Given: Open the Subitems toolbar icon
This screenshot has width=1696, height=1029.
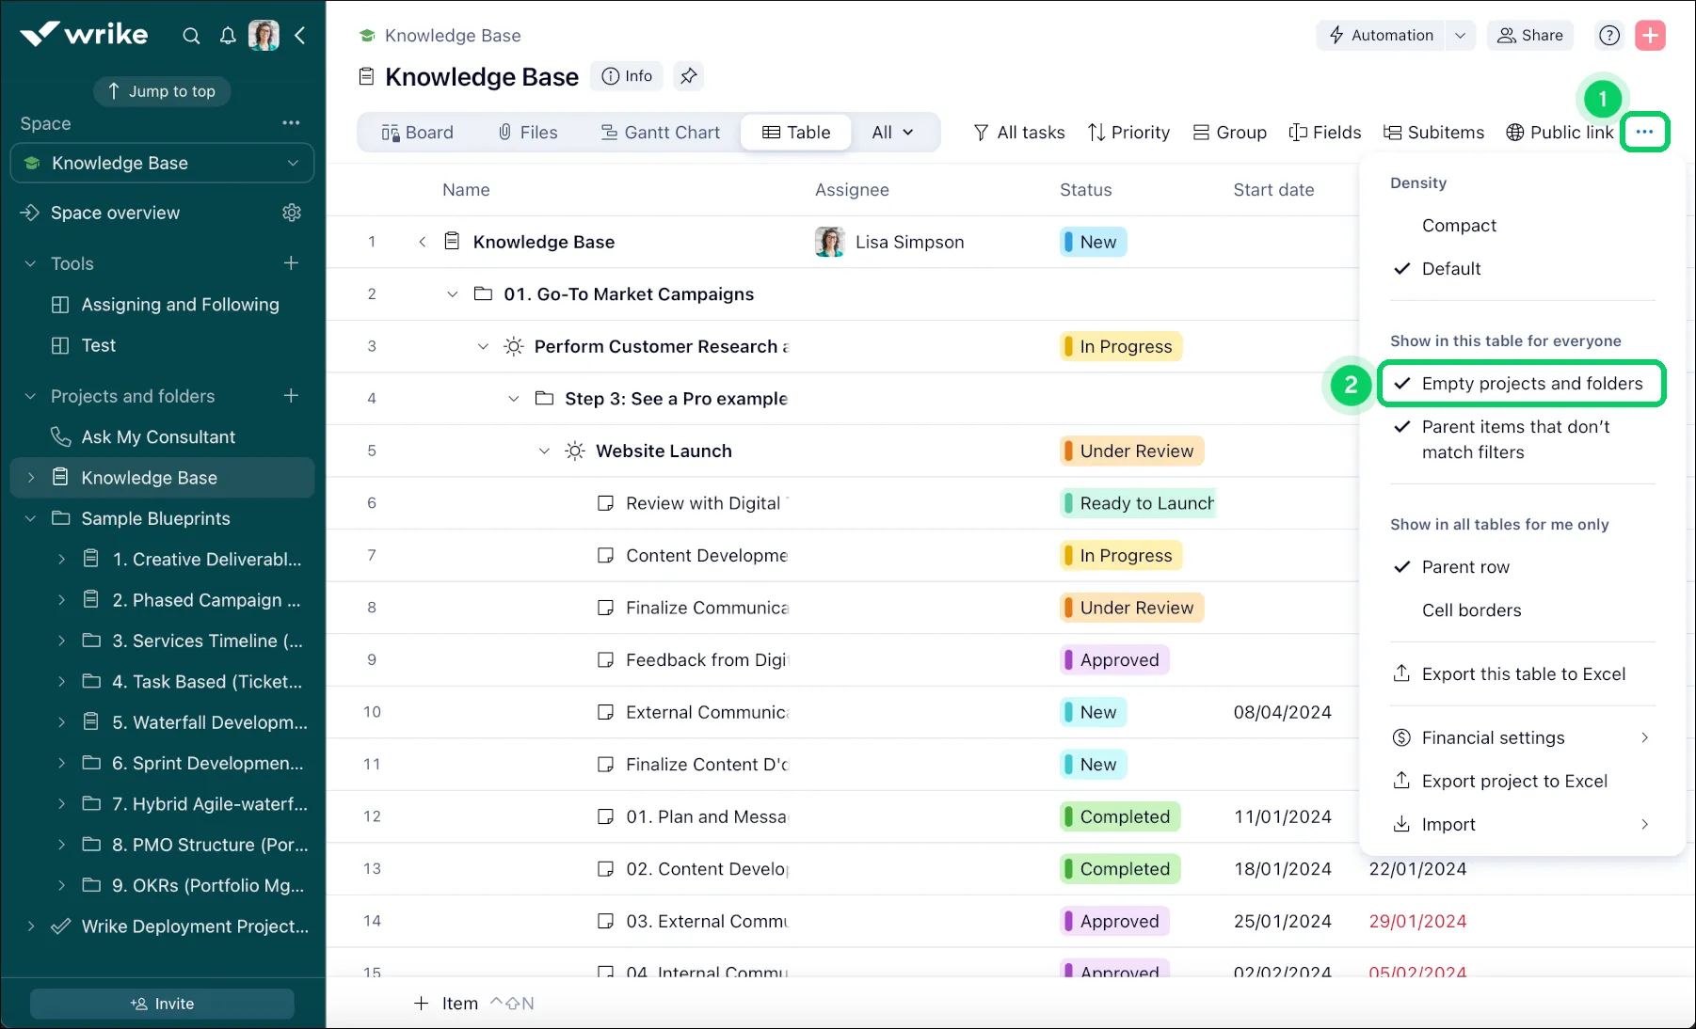Looking at the screenshot, I should [x=1433, y=132].
